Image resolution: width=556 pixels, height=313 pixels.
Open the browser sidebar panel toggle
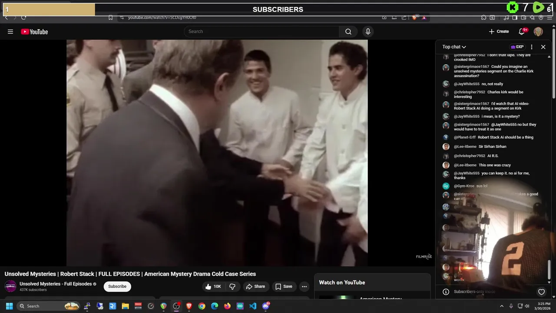(x=515, y=17)
